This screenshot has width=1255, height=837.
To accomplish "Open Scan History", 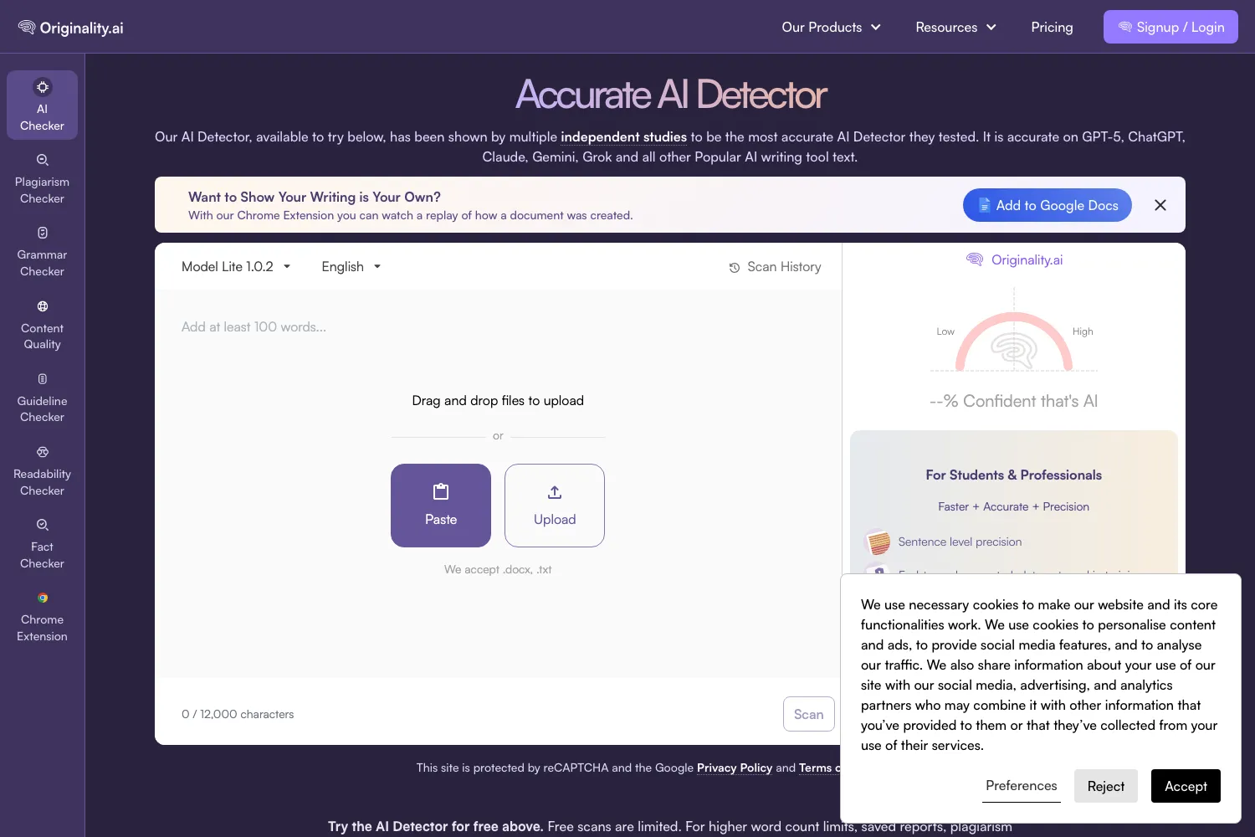I will 775,267.
